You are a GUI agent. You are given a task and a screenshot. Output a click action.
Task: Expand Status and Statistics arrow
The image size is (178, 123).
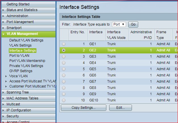click(x=3, y=10)
